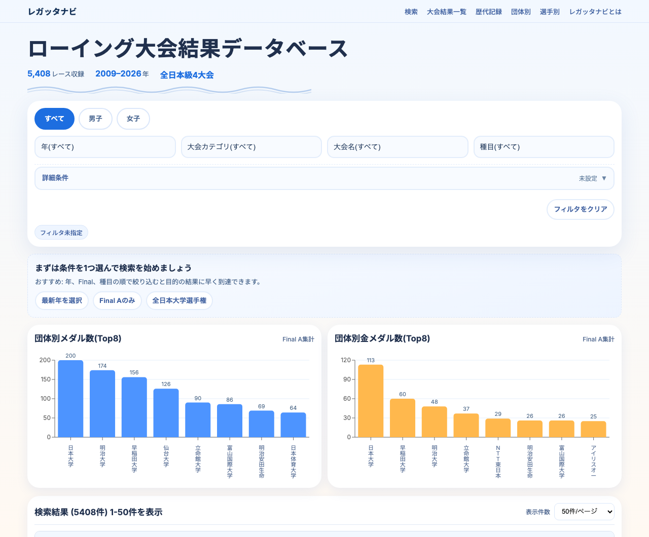Open 歴代記録 nav item
Image resolution: width=649 pixels, height=537 pixels.
(489, 12)
